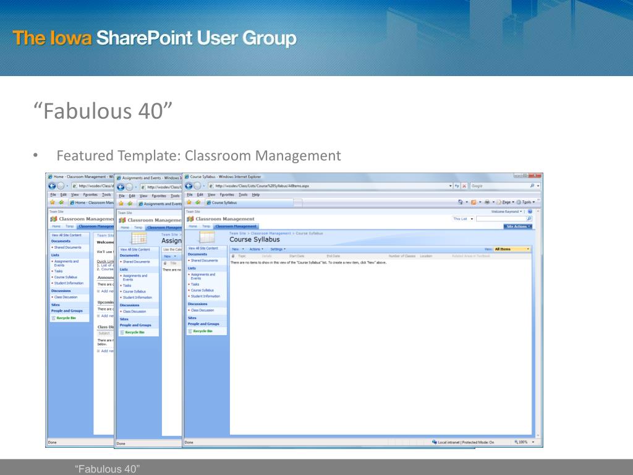This screenshot has height=475, width=633.
Task: Click Add to Favorites icon in Course Syllabus window
Action: click(198, 202)
